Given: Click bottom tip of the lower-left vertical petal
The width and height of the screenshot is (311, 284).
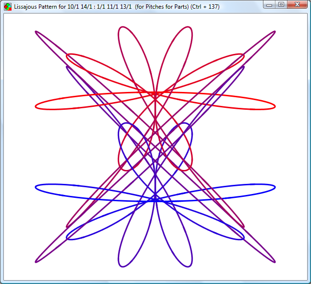Looking at the screenshot, I should (x=124, y=265).
